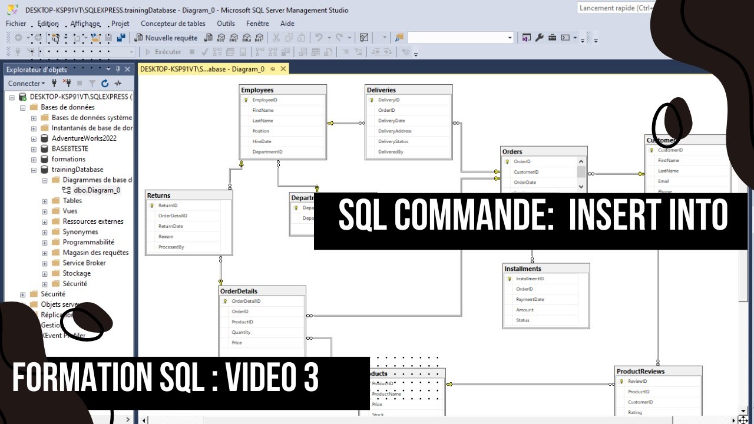This screenshot has width=754, height=424.
Task: Select the Diagram_0 document tab
Action: [202, 69]
